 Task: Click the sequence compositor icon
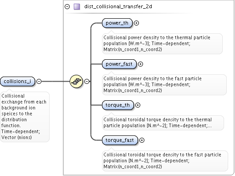click(x=76, y=81)
